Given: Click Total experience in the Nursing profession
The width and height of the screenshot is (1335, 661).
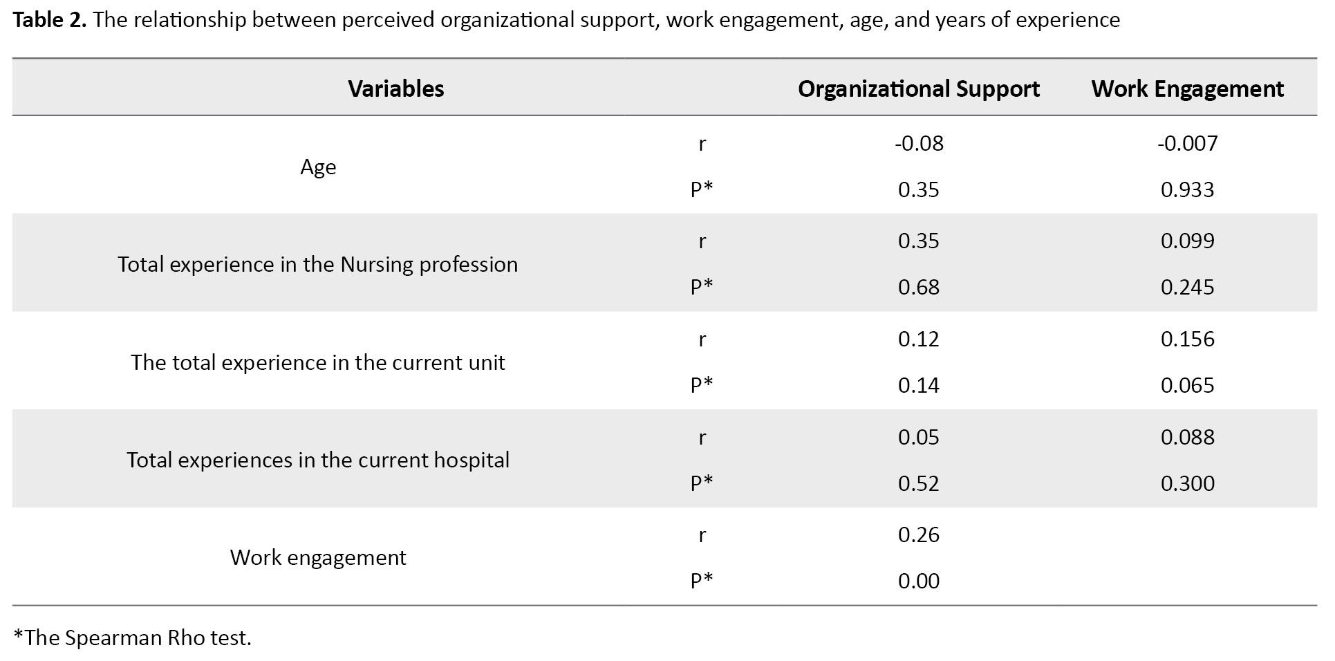Looking at the screenshot, I should 318,264.
